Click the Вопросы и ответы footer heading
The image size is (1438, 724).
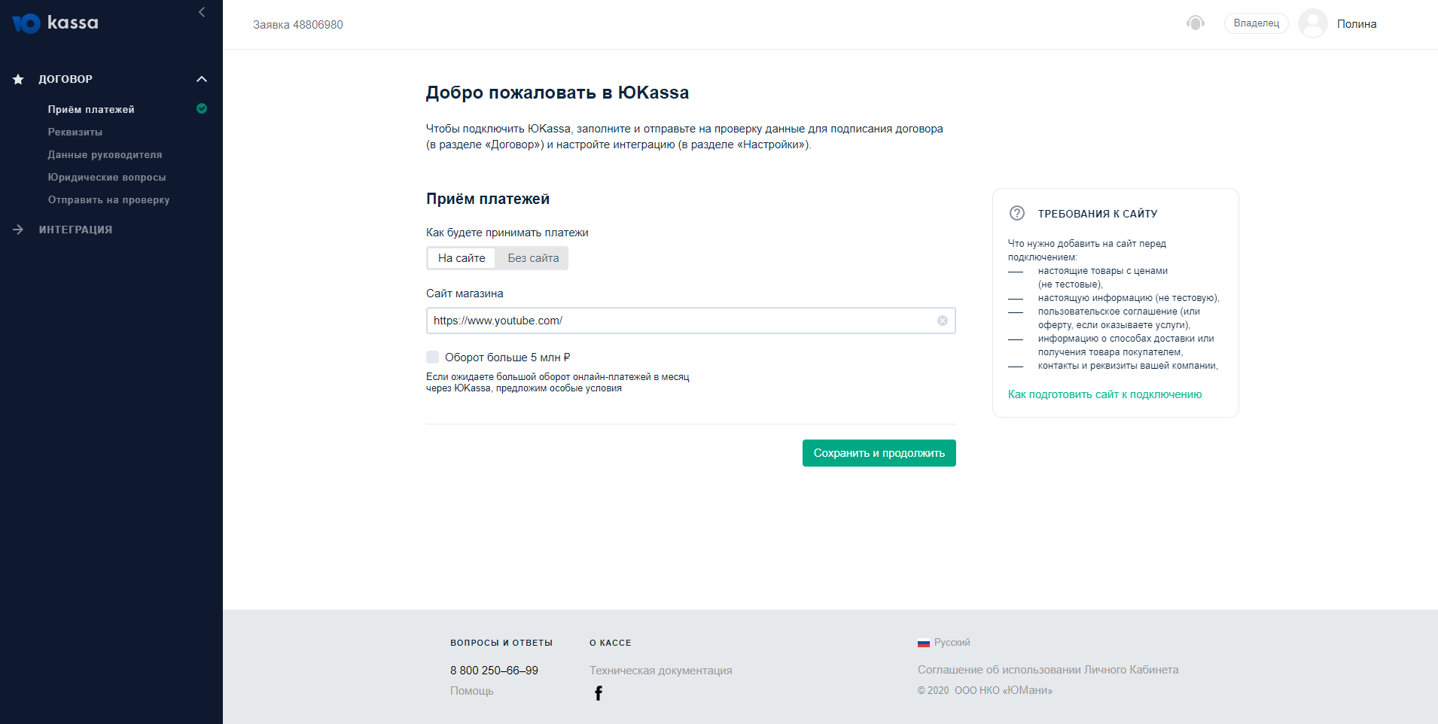501,643
